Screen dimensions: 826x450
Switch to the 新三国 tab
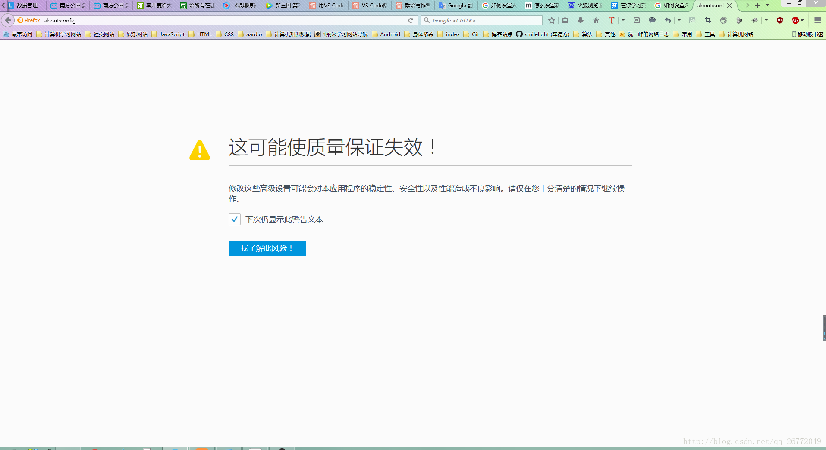coord(283,6)
